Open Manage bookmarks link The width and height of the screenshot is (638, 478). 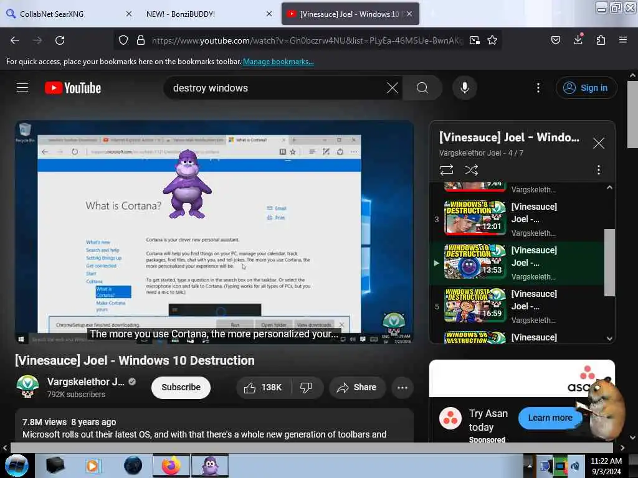click(x=279, y=62)
